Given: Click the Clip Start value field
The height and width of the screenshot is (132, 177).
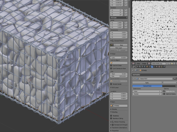Looking at the screenshot, I should pyautogui.click(x=119, y=74).
